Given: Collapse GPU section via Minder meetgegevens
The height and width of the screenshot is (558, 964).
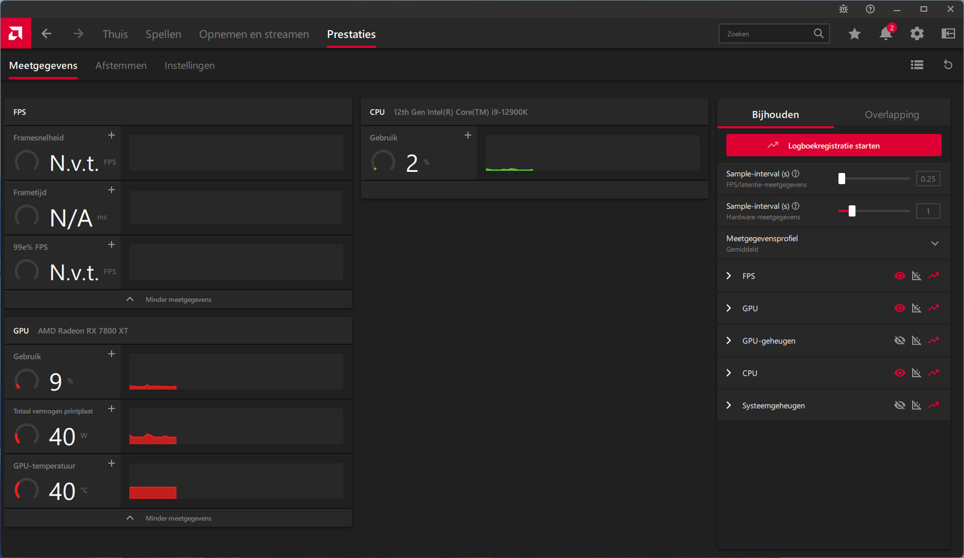Looking at the screenshot, I should [178, 518].
